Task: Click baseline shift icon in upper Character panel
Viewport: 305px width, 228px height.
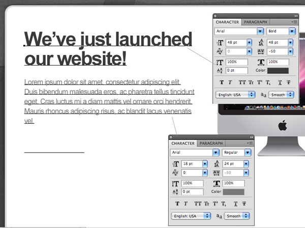Action: pos(220,70)
